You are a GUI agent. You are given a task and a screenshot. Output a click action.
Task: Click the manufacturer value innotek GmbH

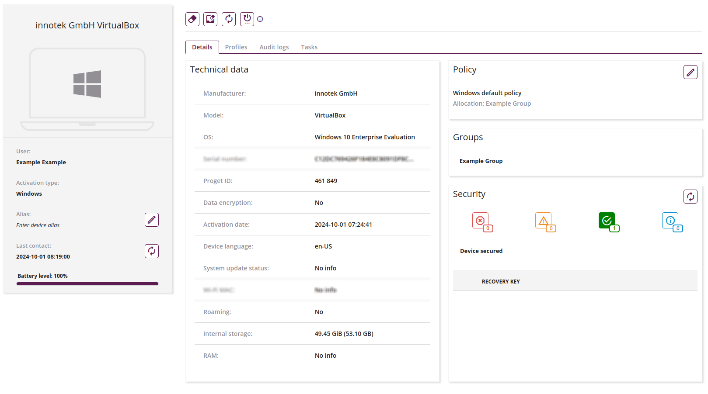pos(336,93)
